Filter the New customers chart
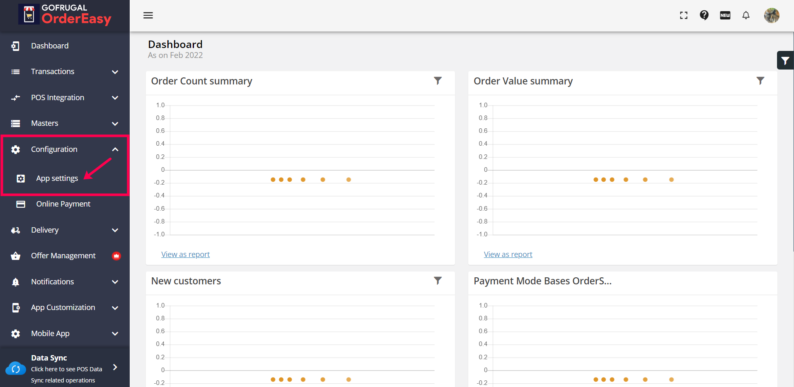 pos(438,281)
